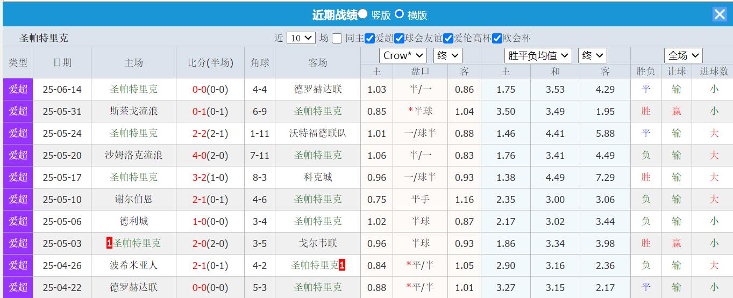Screen dimensions: 733x298
Task: Click the 爱超 league tag for 25-06-14
Action: [18, 90]
